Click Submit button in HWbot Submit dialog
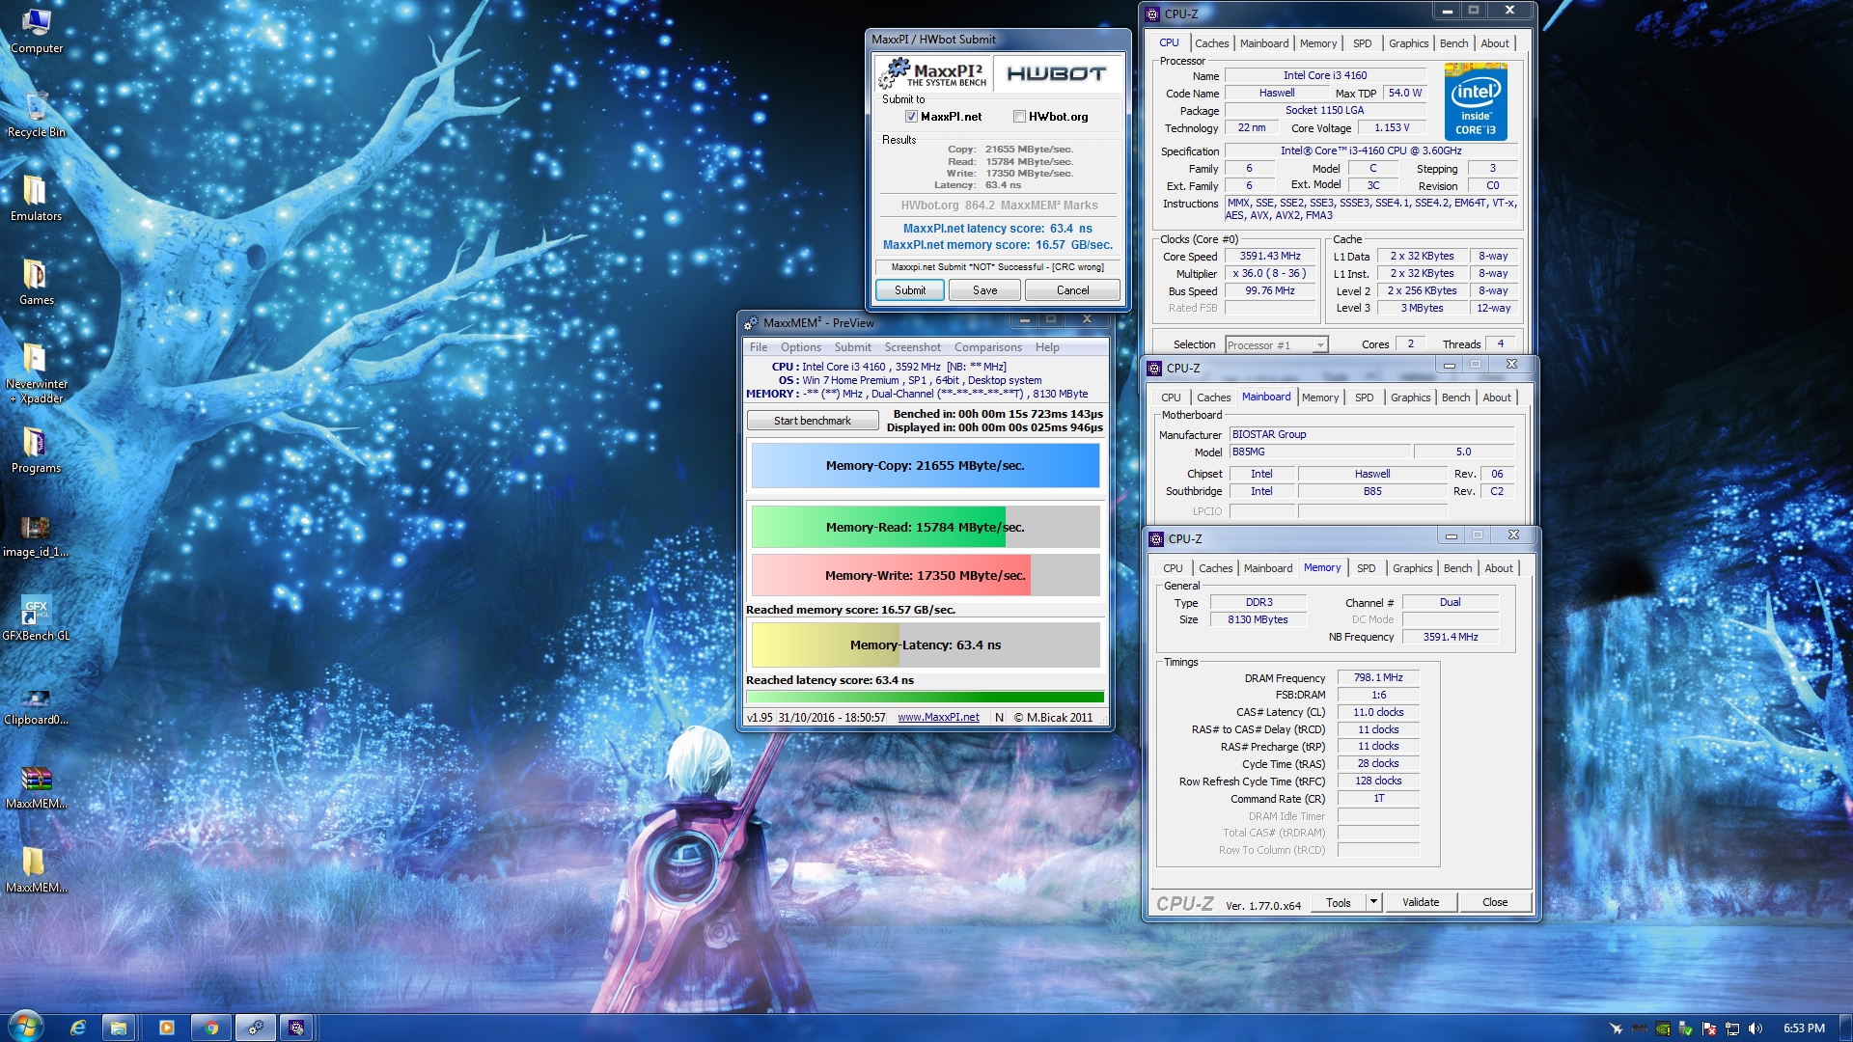This screenshot has width=1853, height=1042. (x=909, y=290)
